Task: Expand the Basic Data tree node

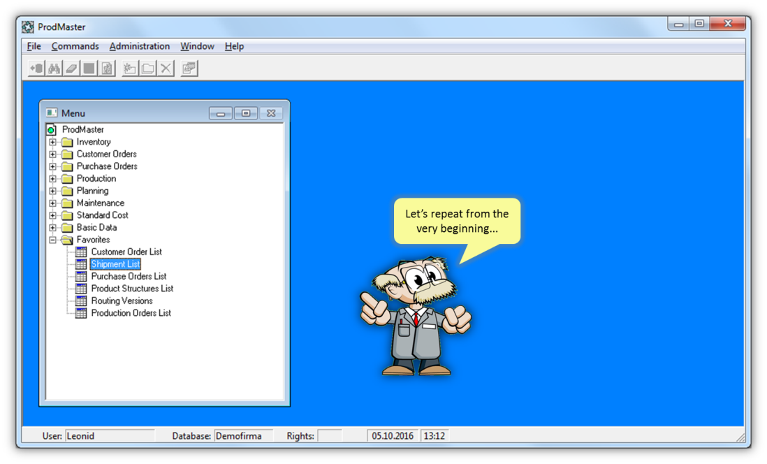Action: (53, 228)
